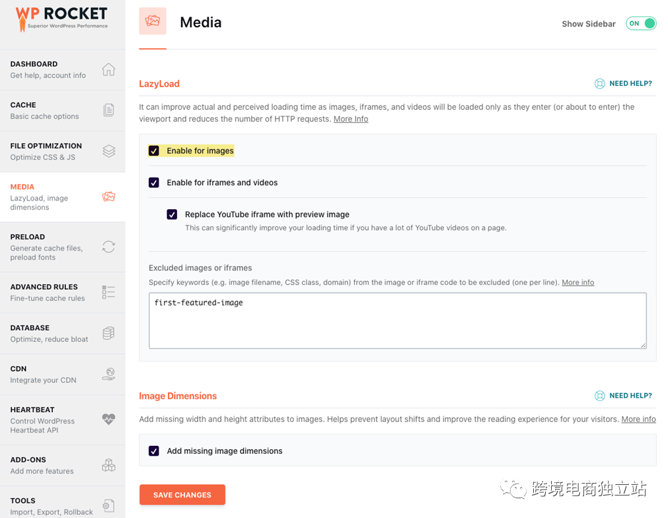Click the File Optimization layers icon
668x518 pixels.
point(108,151)
